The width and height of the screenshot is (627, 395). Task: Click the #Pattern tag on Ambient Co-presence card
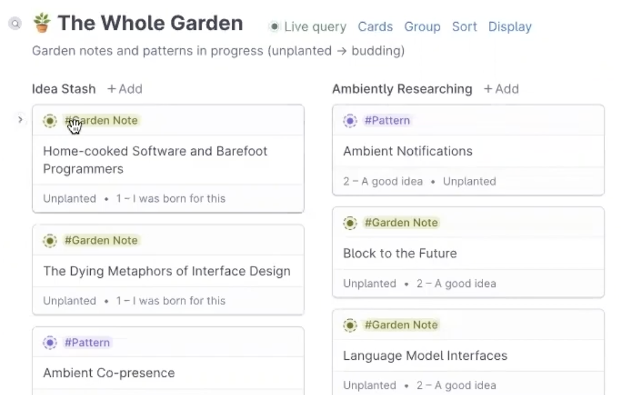tap(87, 342)
